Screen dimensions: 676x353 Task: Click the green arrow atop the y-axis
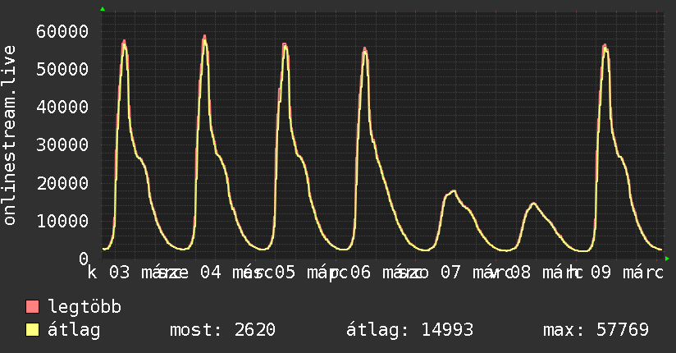click(x=103, y=9)
